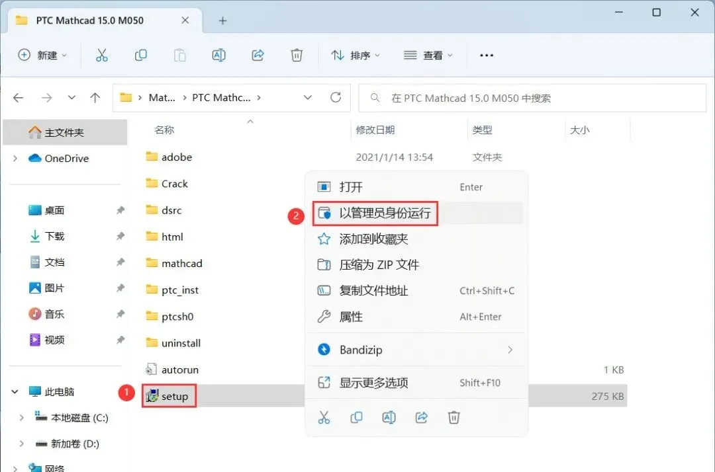Expand the address bar history dropdown
This screenshot has height=472, width=715.
(308, 97)
